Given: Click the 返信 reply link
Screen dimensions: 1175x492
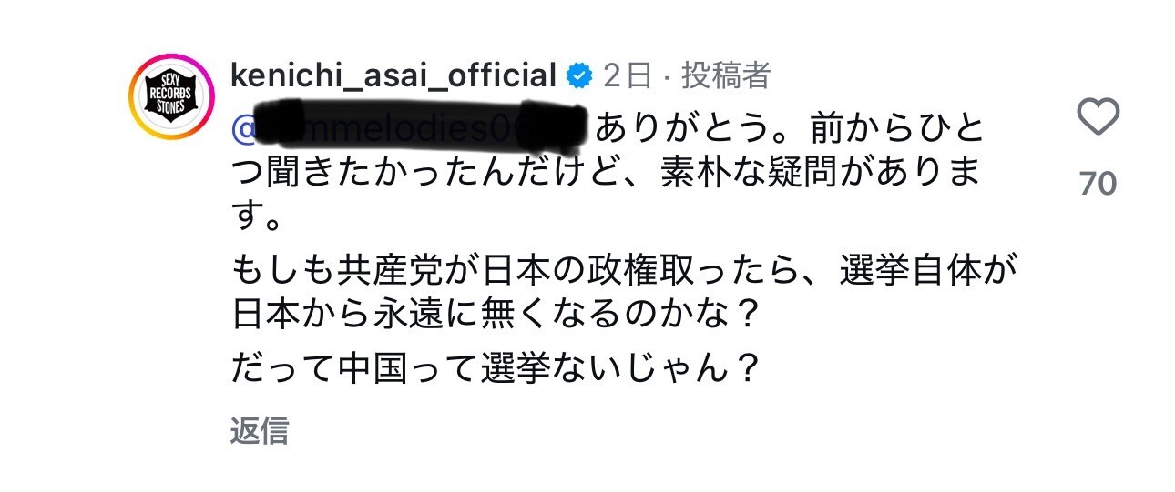Looking at the screenshot, I should click(x=260, y=430).
